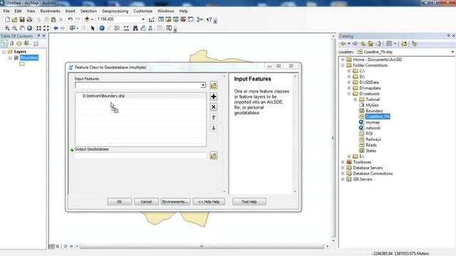Viewport: 456px width, 256px height.
Task: Expand the Tutorial folder
Action: pyautogui.click(x=355, y=100)
